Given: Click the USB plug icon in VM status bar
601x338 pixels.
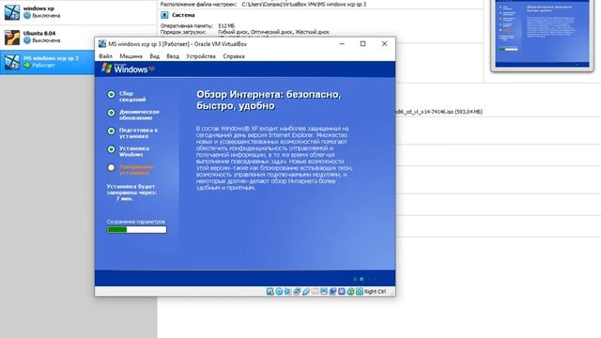Looking at the screenshot, I should tap(306, 292).
